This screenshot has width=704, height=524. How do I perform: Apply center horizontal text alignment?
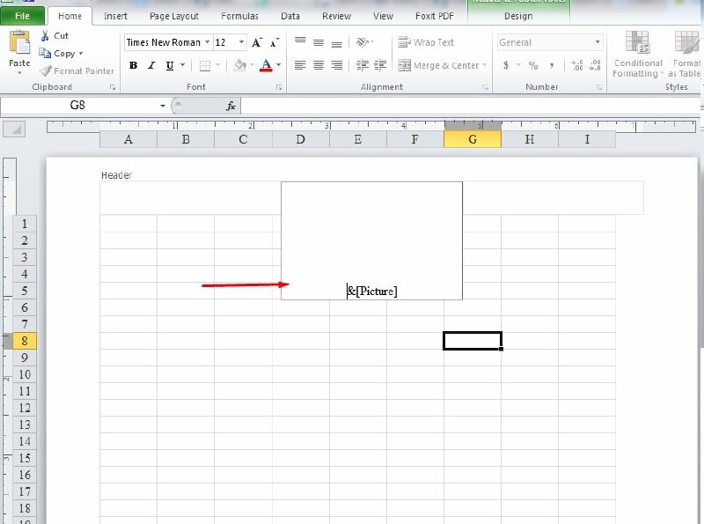318,65
